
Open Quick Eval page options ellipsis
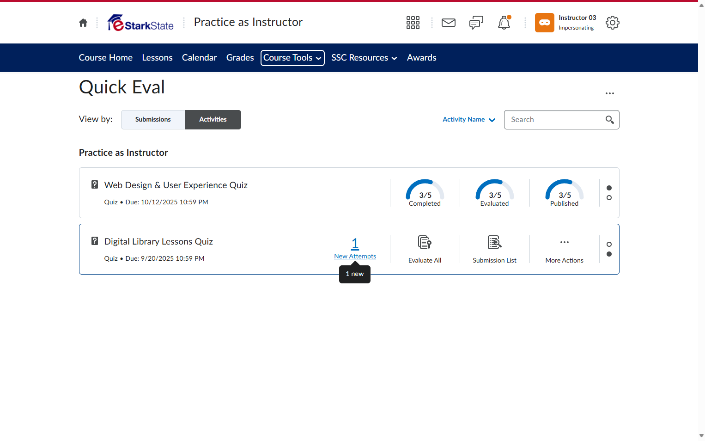610,93
